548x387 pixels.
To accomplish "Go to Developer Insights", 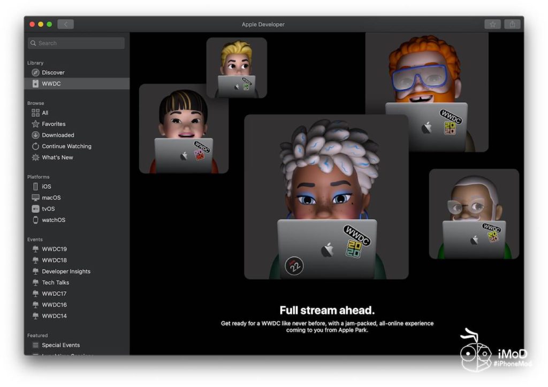I will click(66, 271).
